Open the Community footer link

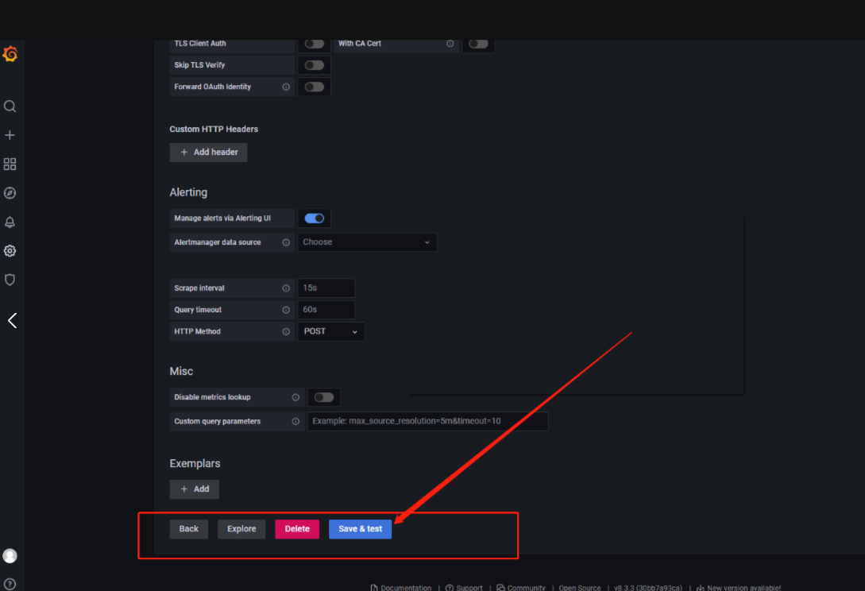point(521,588)
